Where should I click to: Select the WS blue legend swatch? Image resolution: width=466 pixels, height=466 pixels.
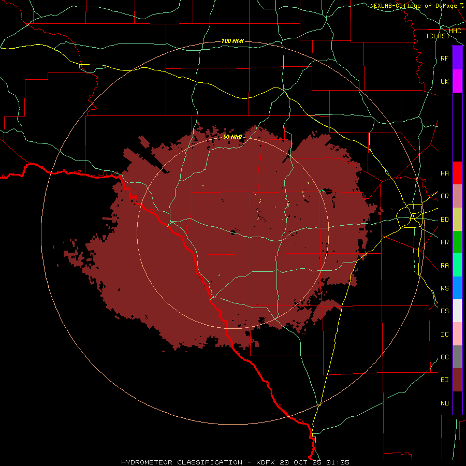457,288
